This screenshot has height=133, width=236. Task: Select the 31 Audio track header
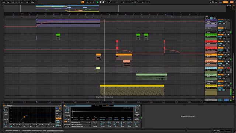pyautogui.click(x=211, y=75)
